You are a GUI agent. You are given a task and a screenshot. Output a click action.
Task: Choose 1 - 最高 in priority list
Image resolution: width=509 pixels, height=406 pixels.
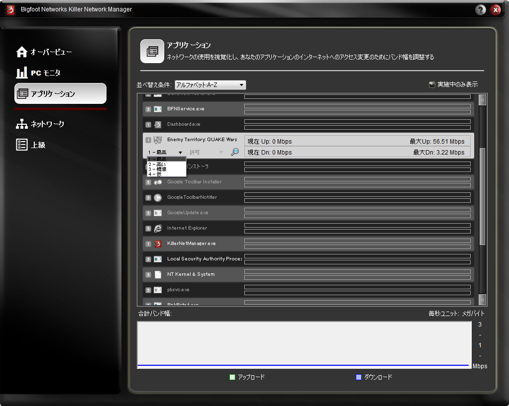(167, 159)
